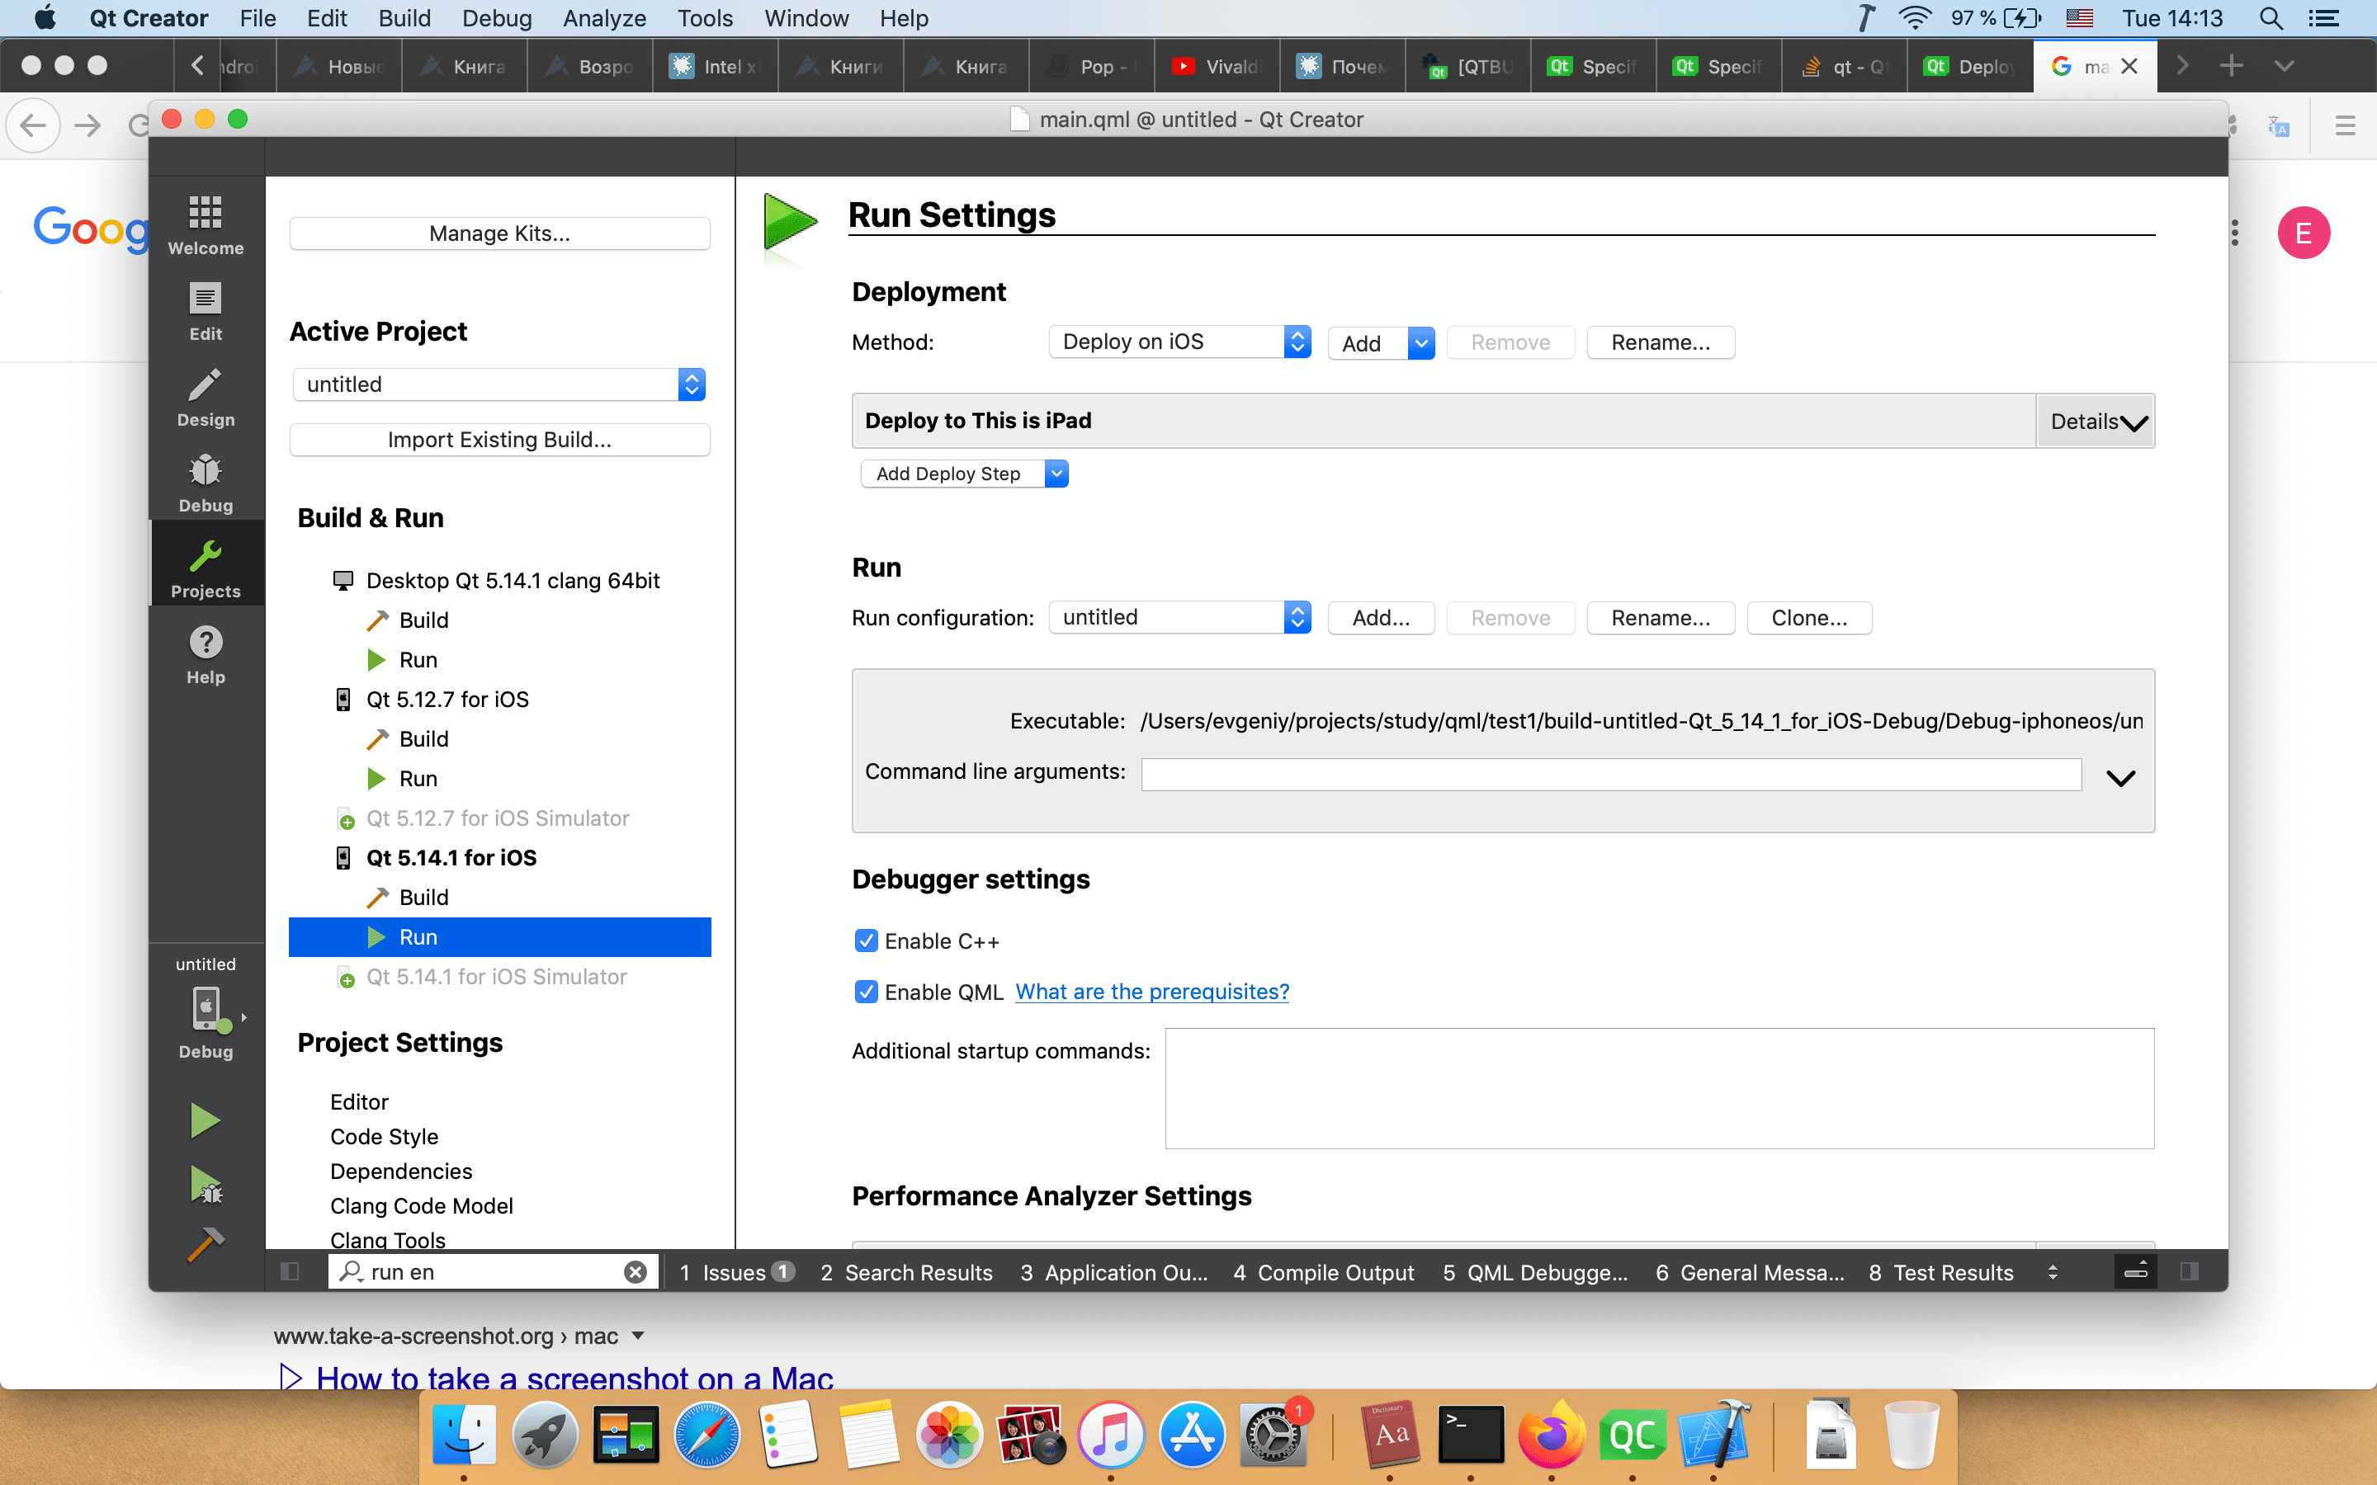This screenshot has height=1485, width=2377.
Task: Toggle the Enable QML checkbox
Action: (865, 992)
